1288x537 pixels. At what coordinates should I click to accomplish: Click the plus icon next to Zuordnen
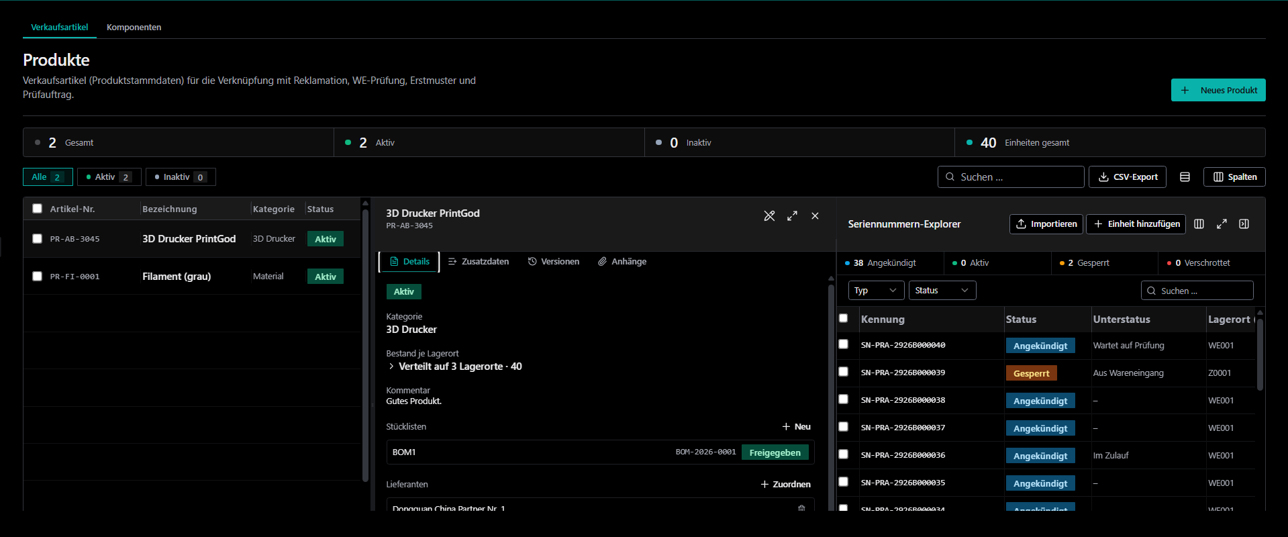pos(764,485)
